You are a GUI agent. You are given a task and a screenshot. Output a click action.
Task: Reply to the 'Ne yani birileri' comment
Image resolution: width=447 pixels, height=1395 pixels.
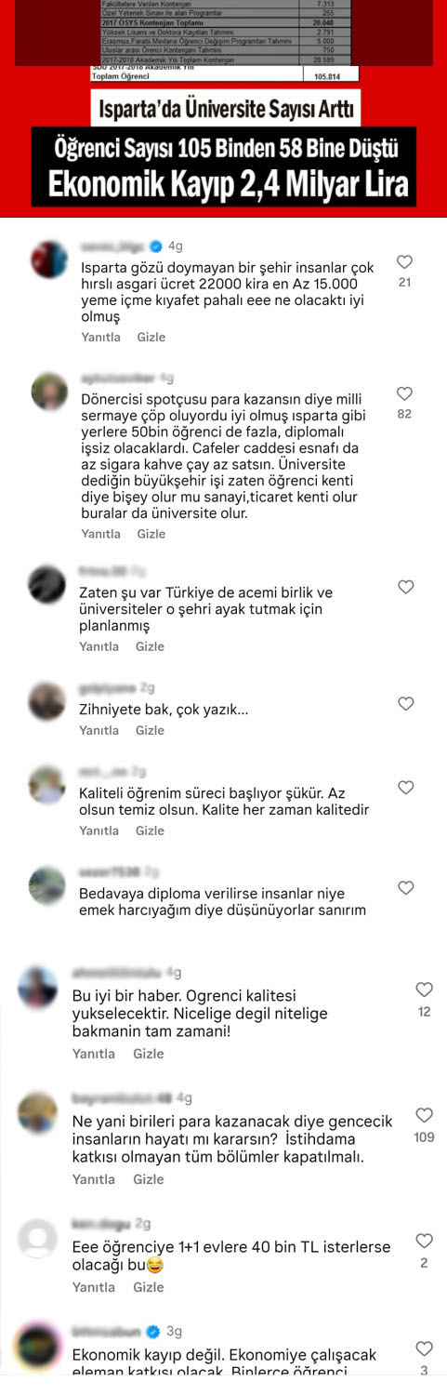(93, 1179)
